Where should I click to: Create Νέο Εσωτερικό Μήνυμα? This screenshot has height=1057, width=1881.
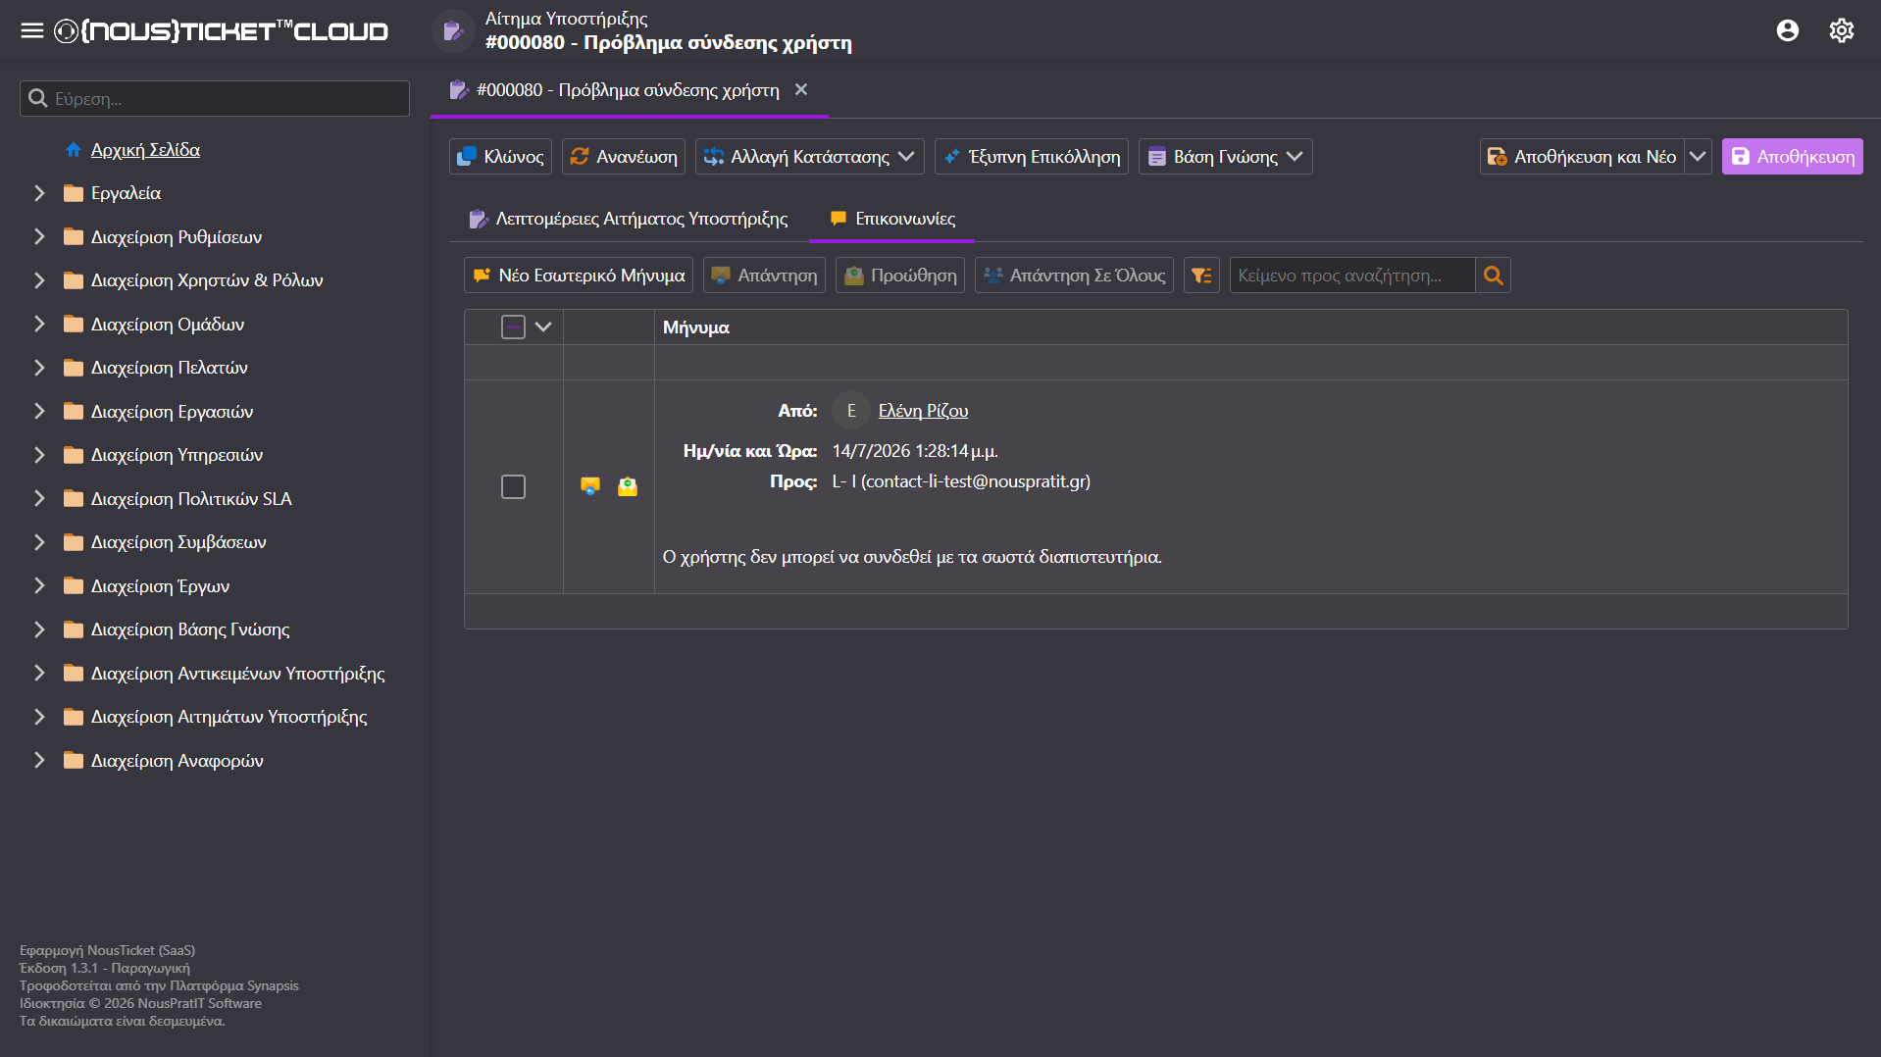pyautogui.click(x=579, y=276)
